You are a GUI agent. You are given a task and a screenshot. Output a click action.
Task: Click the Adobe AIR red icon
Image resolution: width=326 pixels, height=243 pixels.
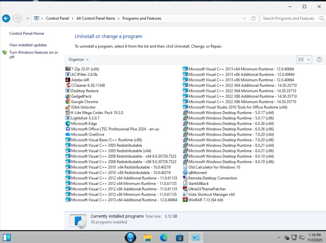coord(68,80)
